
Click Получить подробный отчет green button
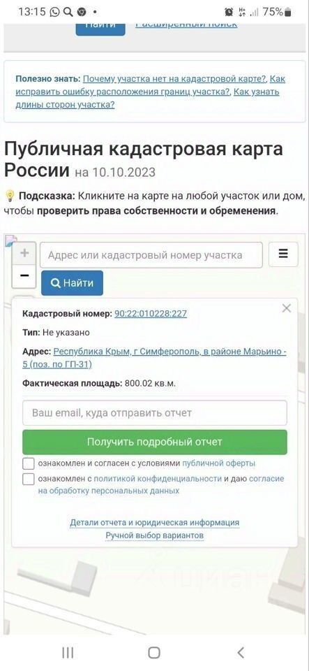[155, 442]
